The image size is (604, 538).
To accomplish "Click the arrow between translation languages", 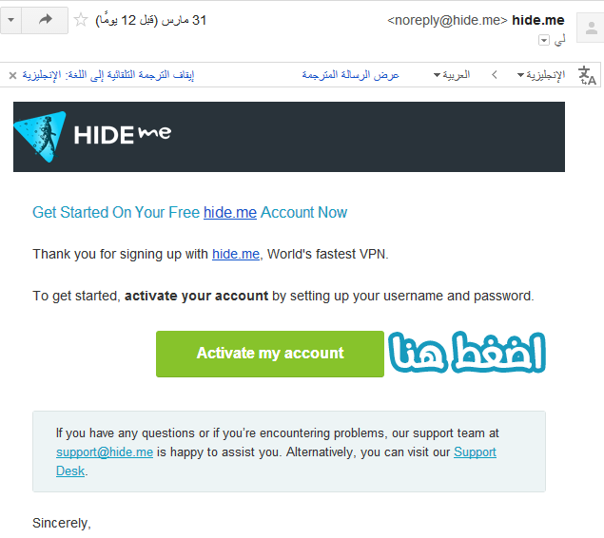I will click(x=495, y=75).
